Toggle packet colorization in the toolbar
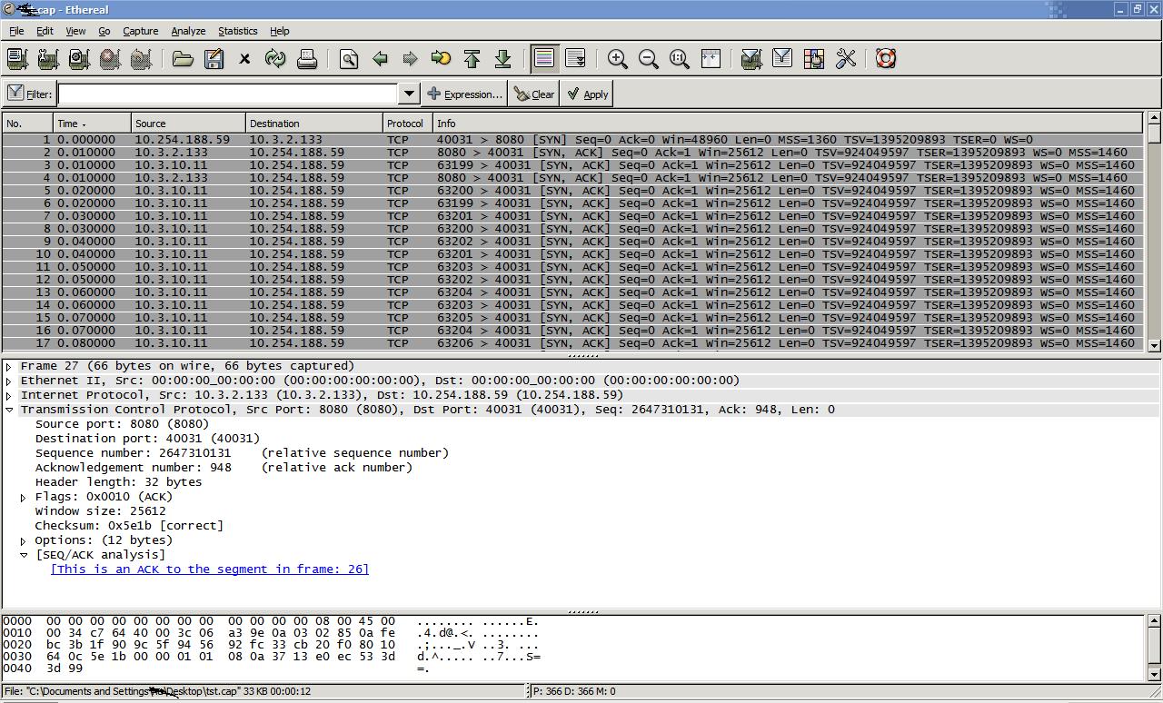Image resolution: width=1163 pixels, height=703 pixels. click(x=544, y=59)
